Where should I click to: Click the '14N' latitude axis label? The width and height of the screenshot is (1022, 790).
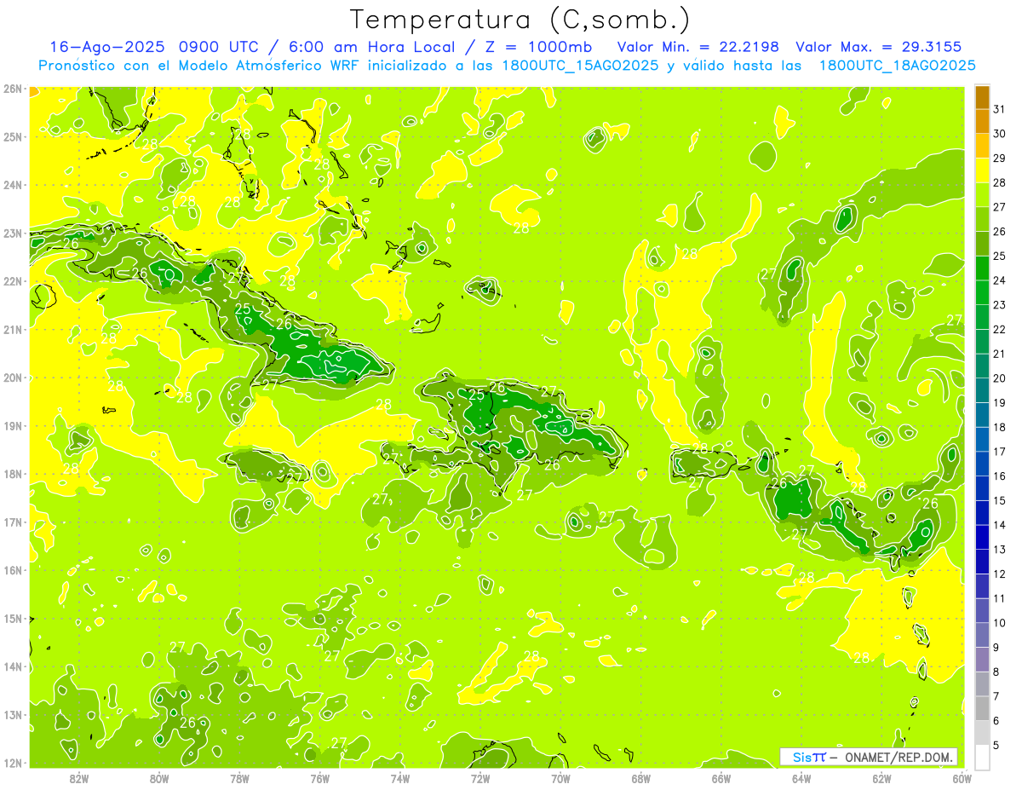(x=13, y=666)
